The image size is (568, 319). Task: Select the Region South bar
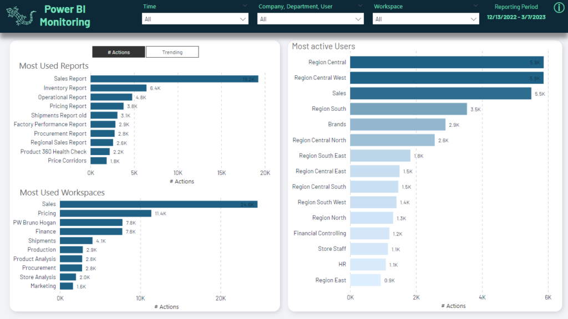click(408, 109)
